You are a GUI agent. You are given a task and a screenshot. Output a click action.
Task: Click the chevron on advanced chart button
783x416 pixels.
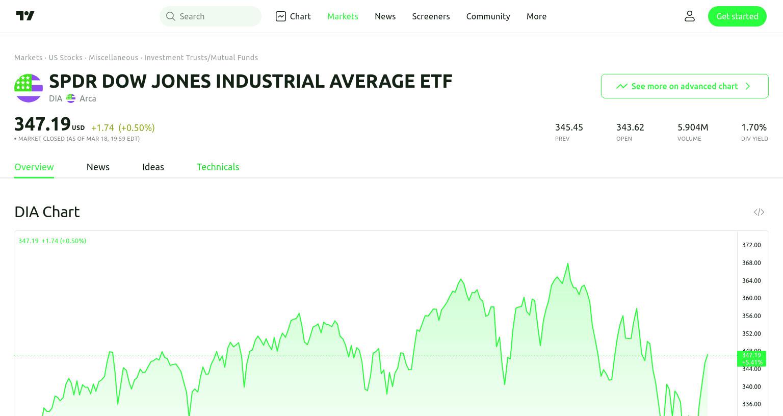(748, 86)
